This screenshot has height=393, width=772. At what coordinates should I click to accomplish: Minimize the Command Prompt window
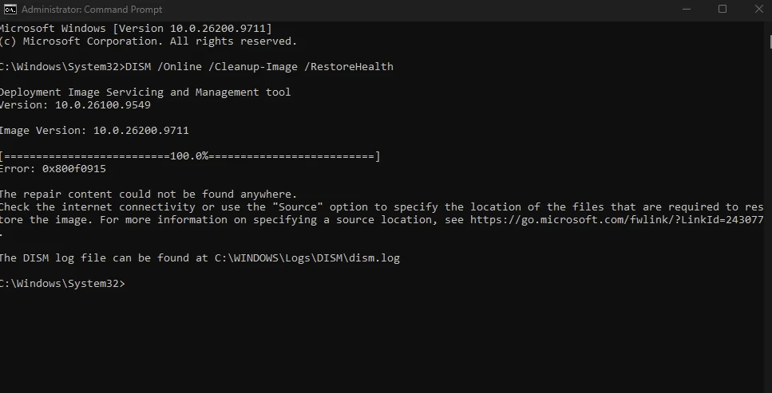pyautogui.click(x=687, y=9)
